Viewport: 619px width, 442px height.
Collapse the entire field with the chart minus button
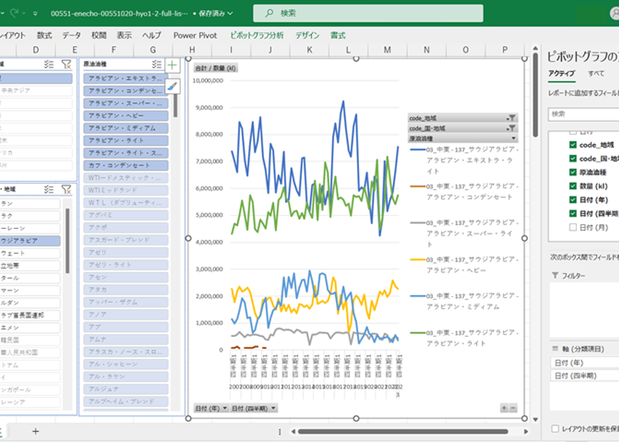tap(513, 408)
